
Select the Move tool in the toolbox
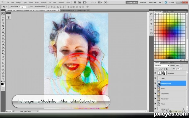[3, 14]
